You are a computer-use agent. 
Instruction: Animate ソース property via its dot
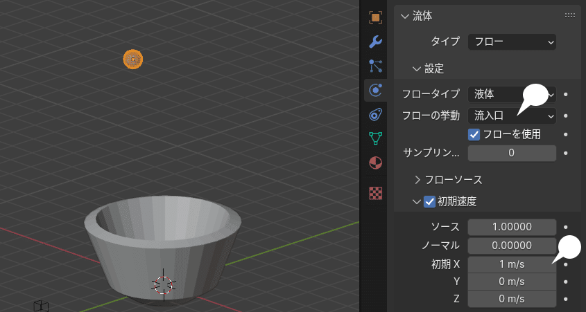[x=566, y=227]
